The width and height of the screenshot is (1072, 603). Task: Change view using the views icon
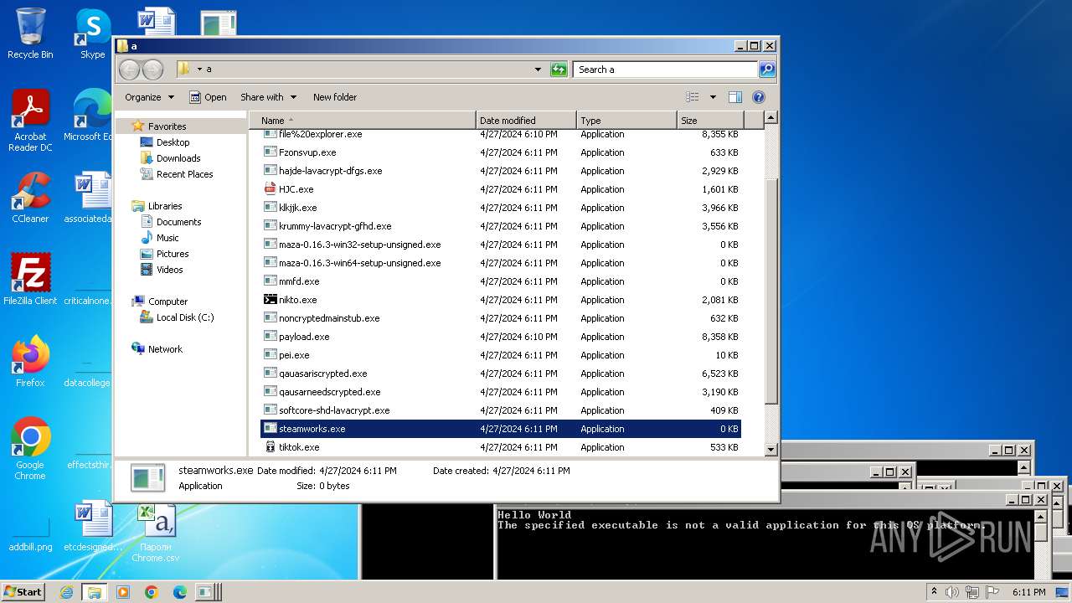tap(693, 97)
